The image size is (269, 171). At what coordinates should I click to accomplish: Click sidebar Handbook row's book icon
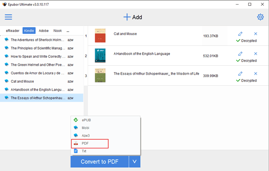pyautogui.click(x=6, y=89)
